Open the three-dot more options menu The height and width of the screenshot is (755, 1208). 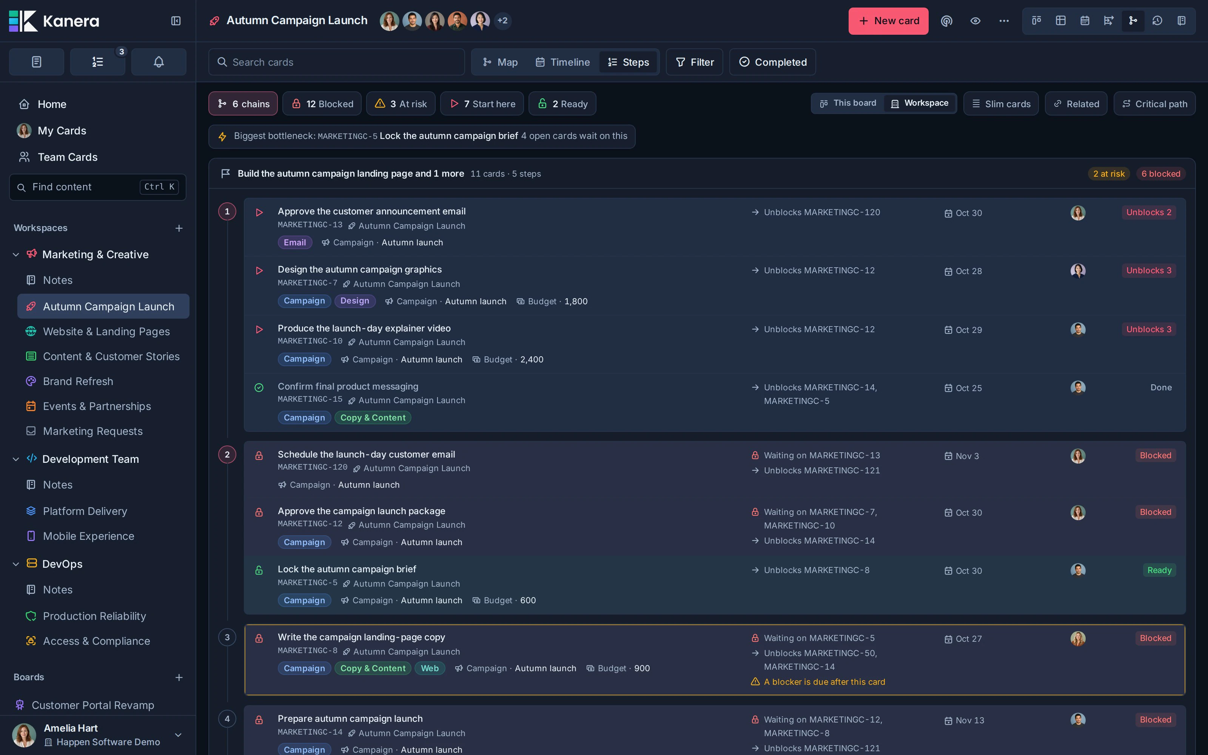pyautogui.click(x=1004, y=21)
